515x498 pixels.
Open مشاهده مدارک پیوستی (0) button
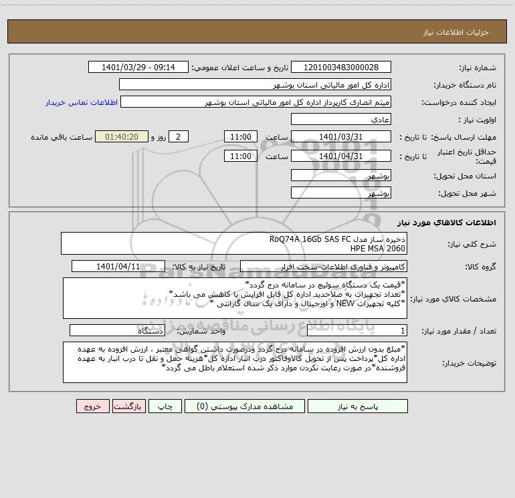[245, 406]
